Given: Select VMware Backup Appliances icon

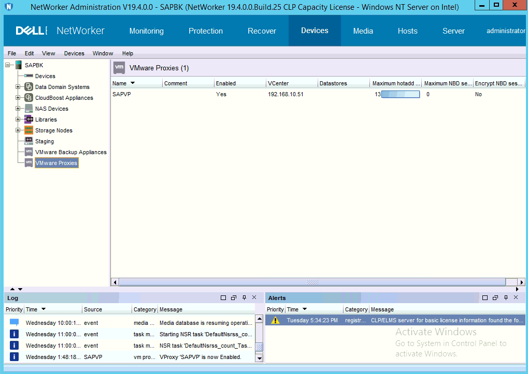Looking at the screenshot, I should pyautogui.click(x=29, y=152).
